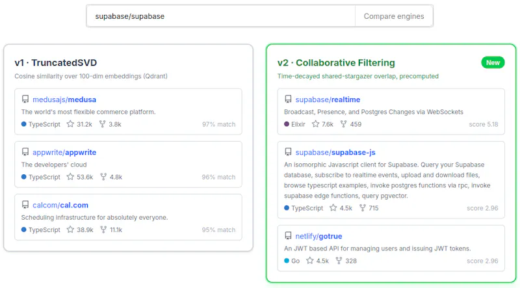Viewport: 520px width, 288px height.
Task: Focus the supabase/supabase search field
Action: point(221,16)
